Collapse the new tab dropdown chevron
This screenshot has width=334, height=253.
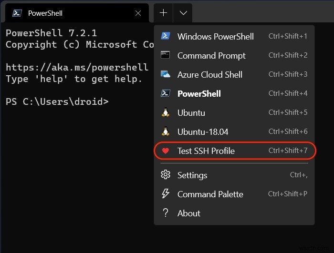(183, 13)
